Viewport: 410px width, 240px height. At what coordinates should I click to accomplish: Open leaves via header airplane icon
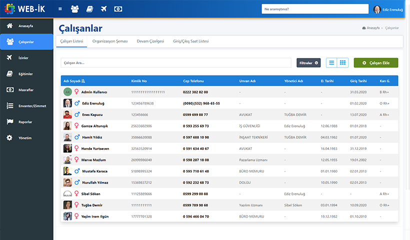pyautogui.click(x=104, y=9)
